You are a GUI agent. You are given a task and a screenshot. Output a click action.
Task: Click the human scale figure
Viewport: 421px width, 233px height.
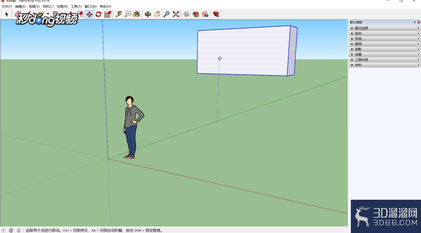pos(133,128)
